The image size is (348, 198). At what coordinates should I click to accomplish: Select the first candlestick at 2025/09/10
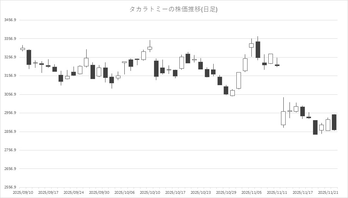click(22, 49)
